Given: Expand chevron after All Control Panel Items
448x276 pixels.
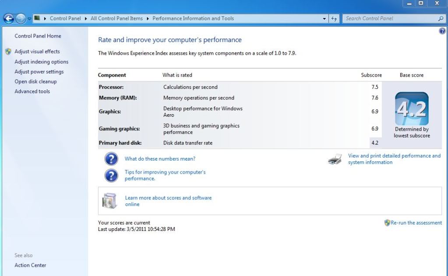Looking at the screenshot, I should point(148,18).
